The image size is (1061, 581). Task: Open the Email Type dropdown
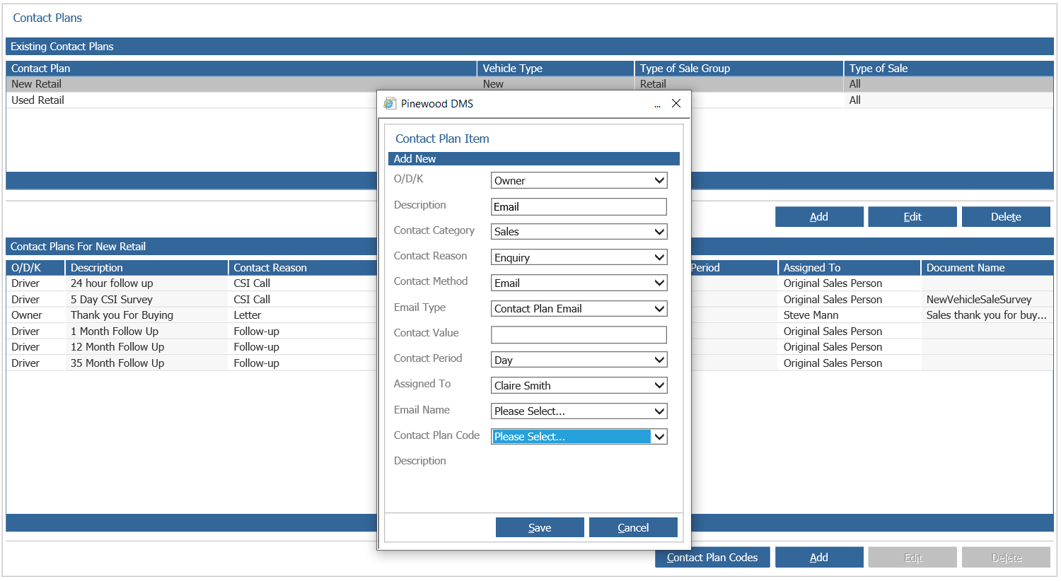579,309
